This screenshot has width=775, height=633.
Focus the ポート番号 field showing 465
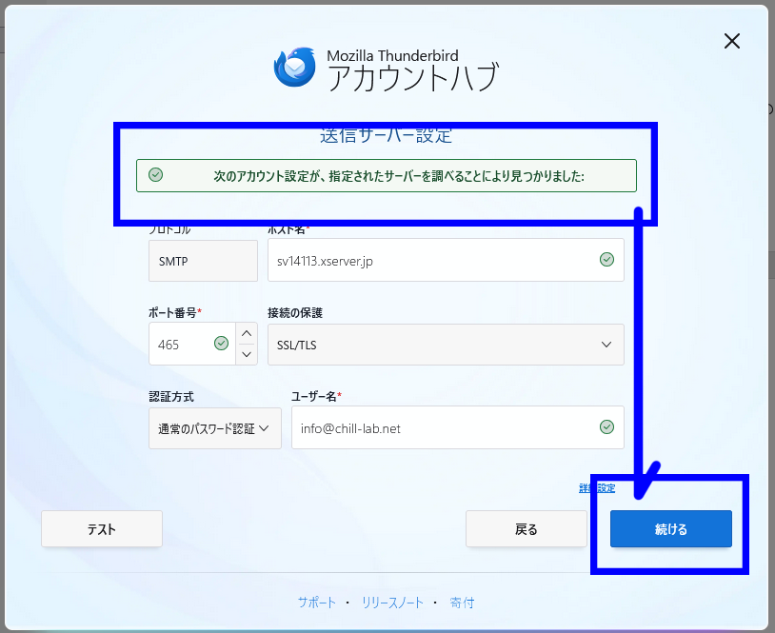pyautogui.click(x=181, y=345)
